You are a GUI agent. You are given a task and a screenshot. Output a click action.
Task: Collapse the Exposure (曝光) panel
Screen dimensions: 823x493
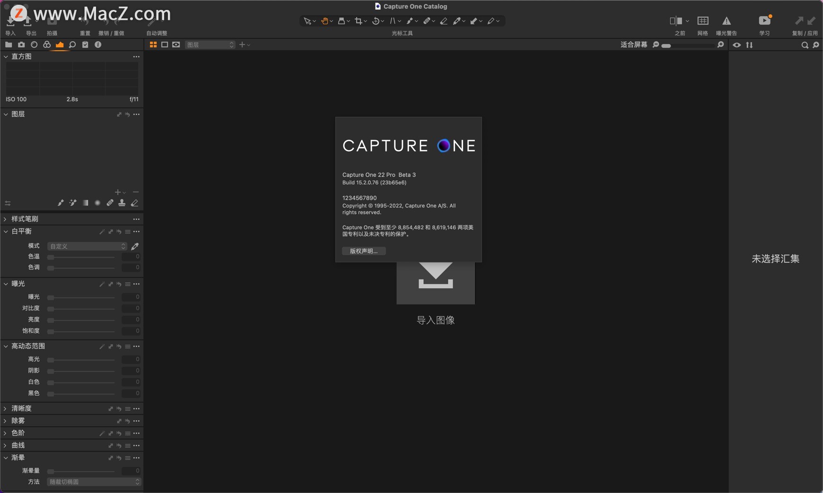pos(6,284)
